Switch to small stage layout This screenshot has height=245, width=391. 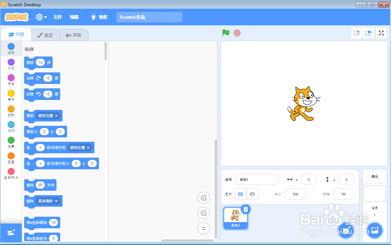tap(357, 33)
